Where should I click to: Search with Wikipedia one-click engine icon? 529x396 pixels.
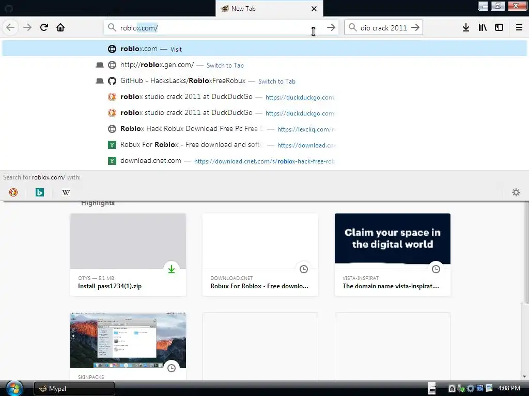(66, 192)
